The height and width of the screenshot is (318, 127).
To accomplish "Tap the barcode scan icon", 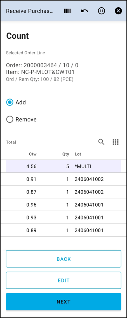I will [68, 11].
